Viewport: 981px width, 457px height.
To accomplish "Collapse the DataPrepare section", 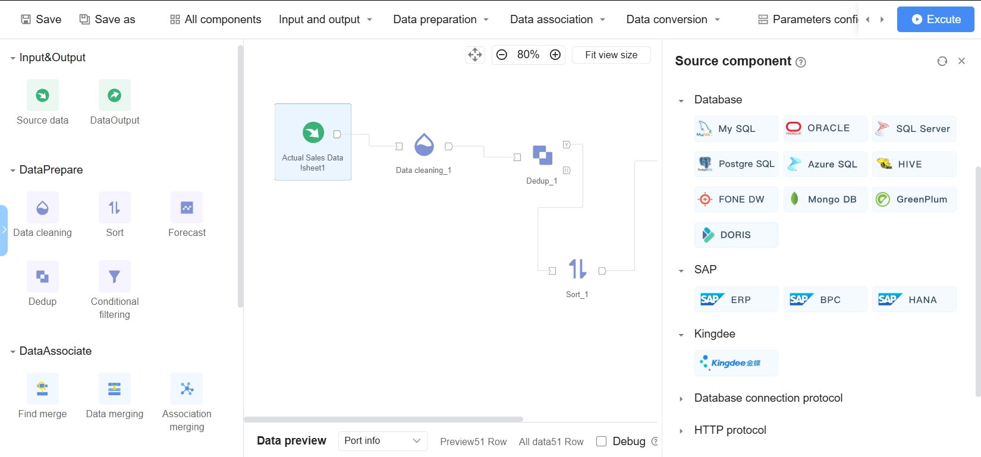I will 12,171.
